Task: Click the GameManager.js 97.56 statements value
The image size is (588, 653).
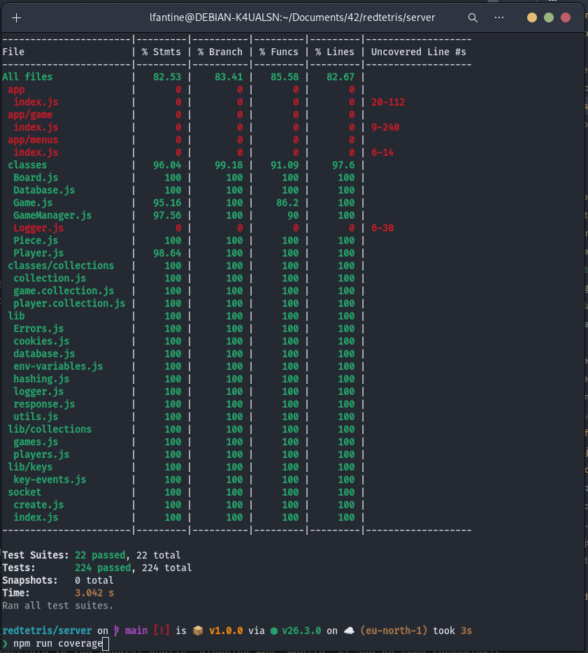Action: pos(167,215)
